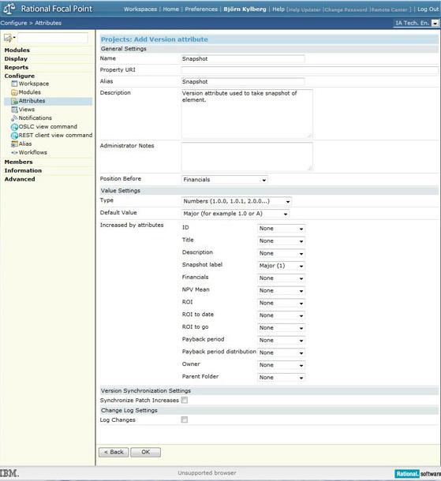Viewport: 441px width, 481px height.
Task: Enable Synchronize Patch Increases checkbox
Action: pyautogui.click(x=185, y=400)
